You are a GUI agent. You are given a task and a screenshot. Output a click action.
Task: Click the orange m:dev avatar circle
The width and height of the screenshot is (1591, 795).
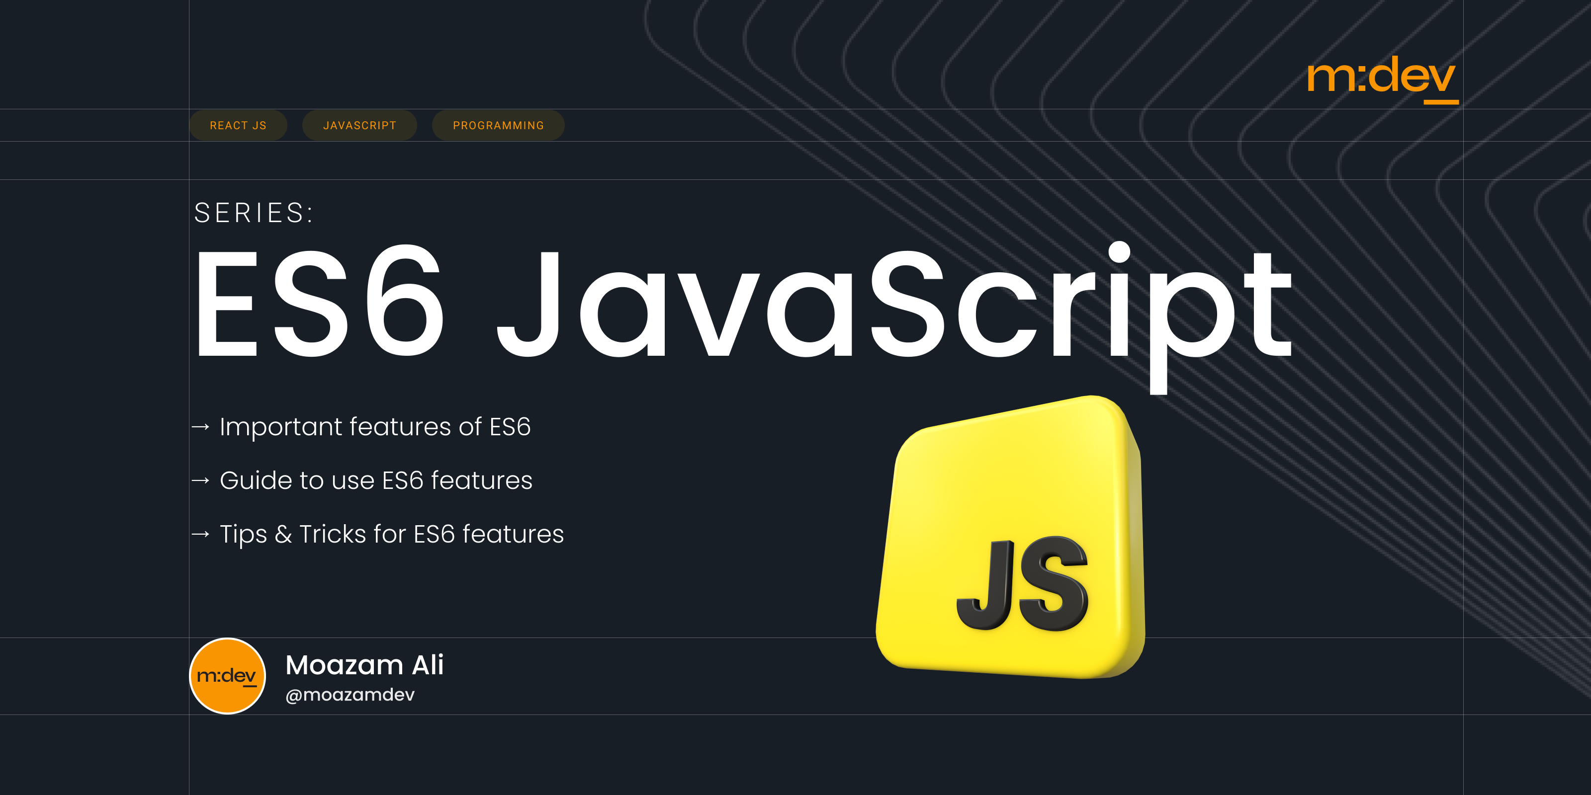(x=227, y=676)
